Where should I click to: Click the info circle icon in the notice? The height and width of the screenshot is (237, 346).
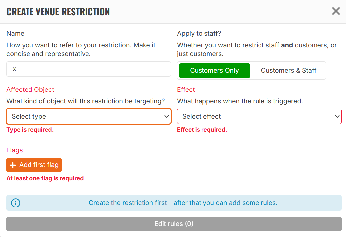(16, 203)
